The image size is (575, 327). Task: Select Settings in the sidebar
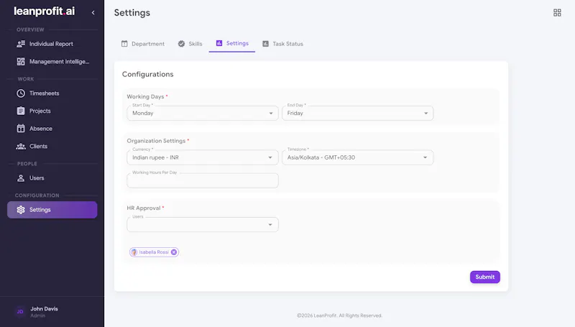click(52, 210)
